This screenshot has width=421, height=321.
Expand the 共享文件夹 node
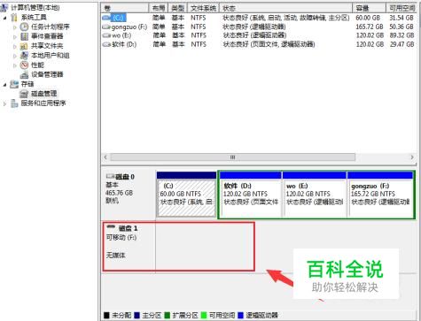pyautogui.click(x=14, y=46)
